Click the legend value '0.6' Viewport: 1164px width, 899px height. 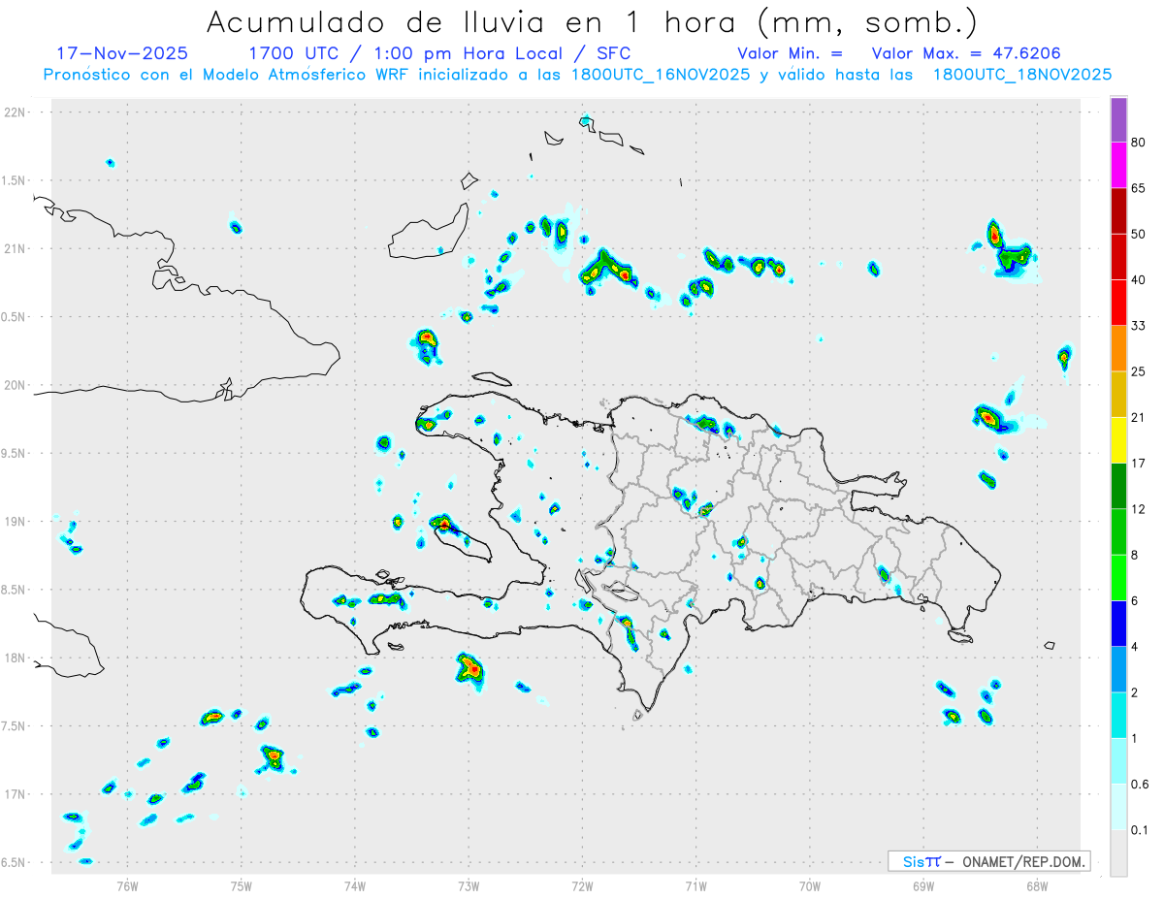[1140, 784]
